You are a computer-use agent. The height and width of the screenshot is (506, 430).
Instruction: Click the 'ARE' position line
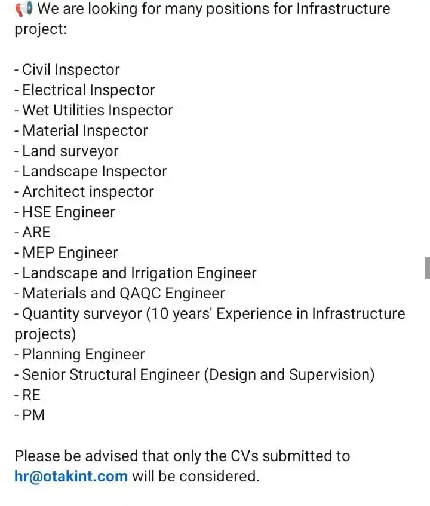point(33,232)
